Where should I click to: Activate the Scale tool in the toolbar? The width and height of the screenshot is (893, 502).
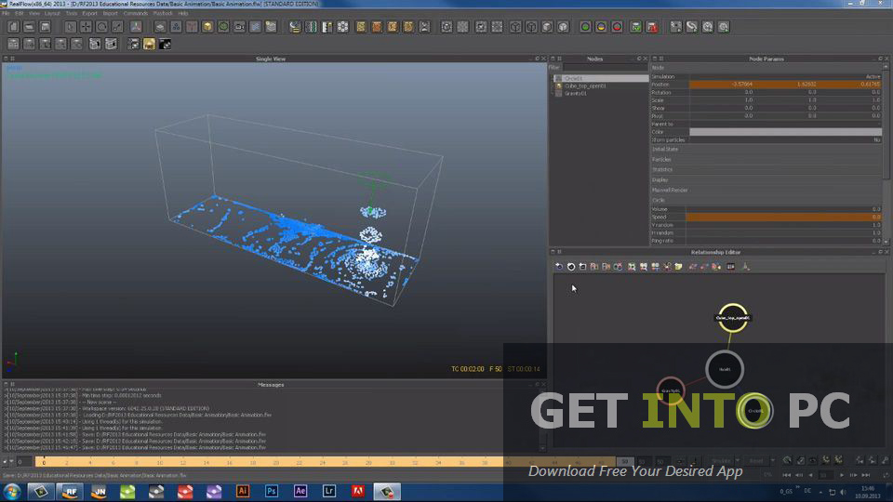coord(117,27)
